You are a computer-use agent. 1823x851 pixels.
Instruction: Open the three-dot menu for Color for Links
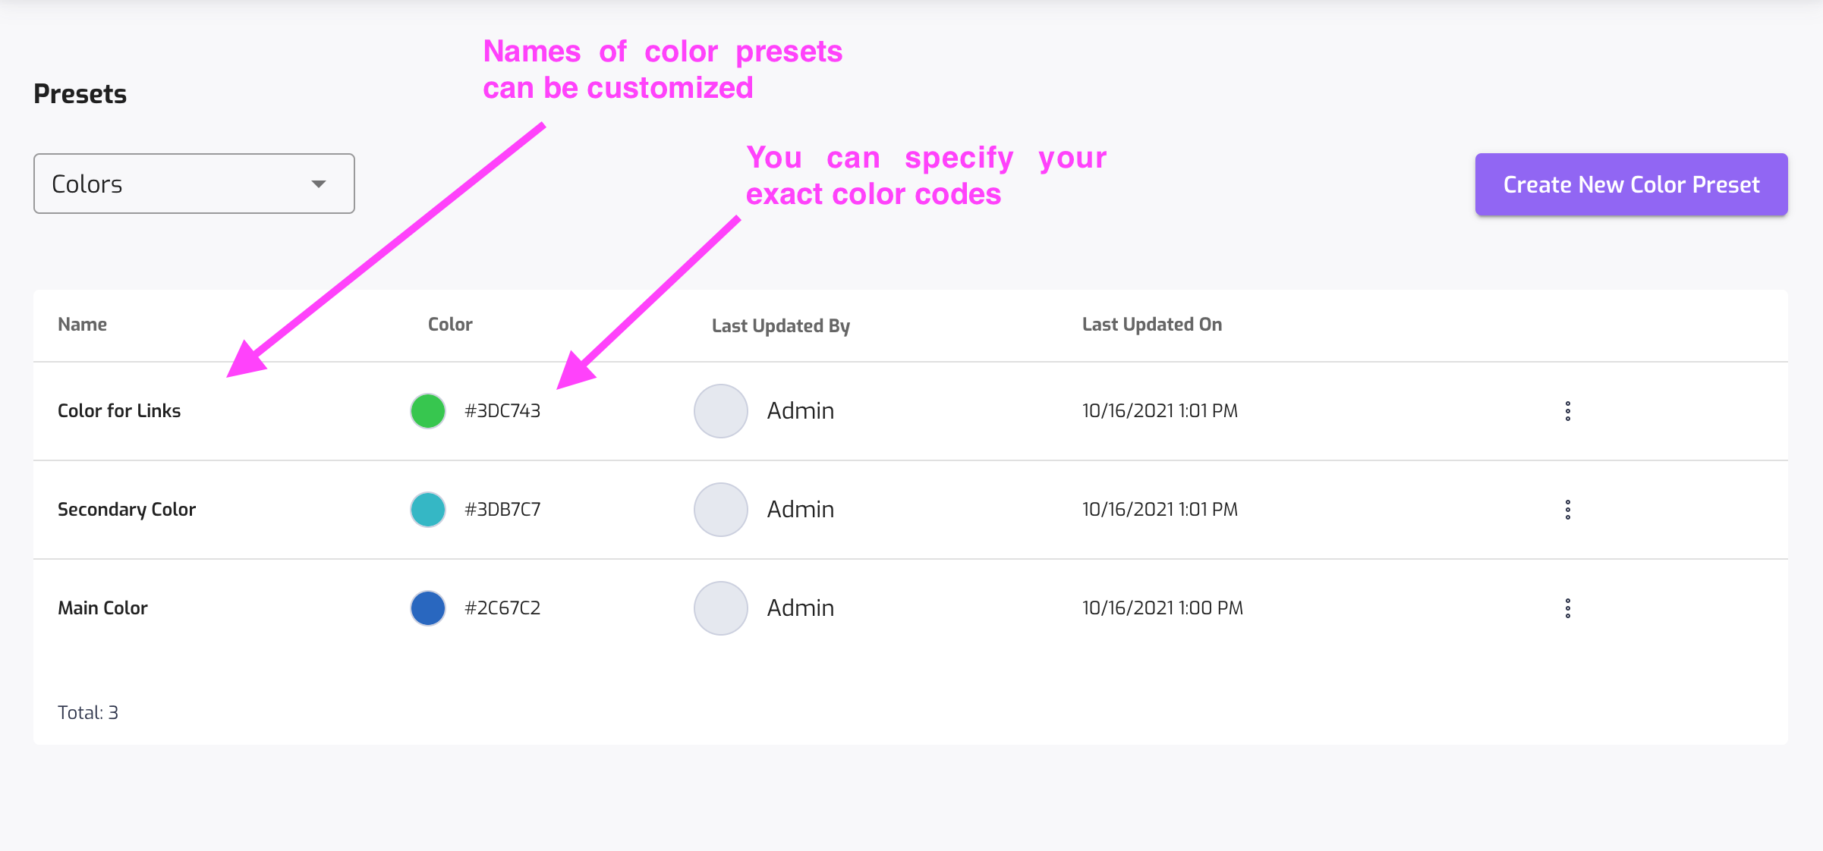(1567, 411)
